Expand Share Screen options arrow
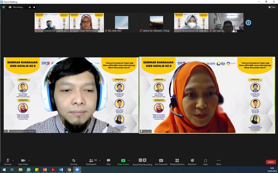 click(x=129, y=161)
